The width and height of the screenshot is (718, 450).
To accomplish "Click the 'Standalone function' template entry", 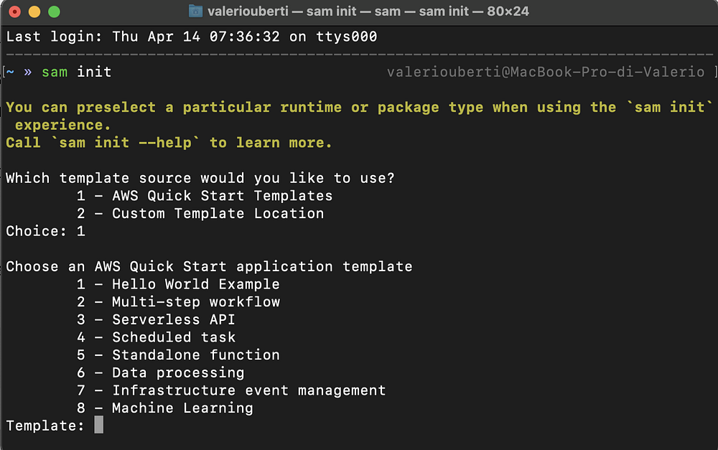I will point(178,355).
